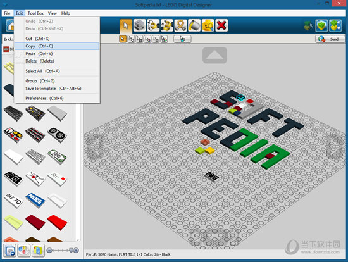
Task: Open the Help menu
Action: coord(66,13)
